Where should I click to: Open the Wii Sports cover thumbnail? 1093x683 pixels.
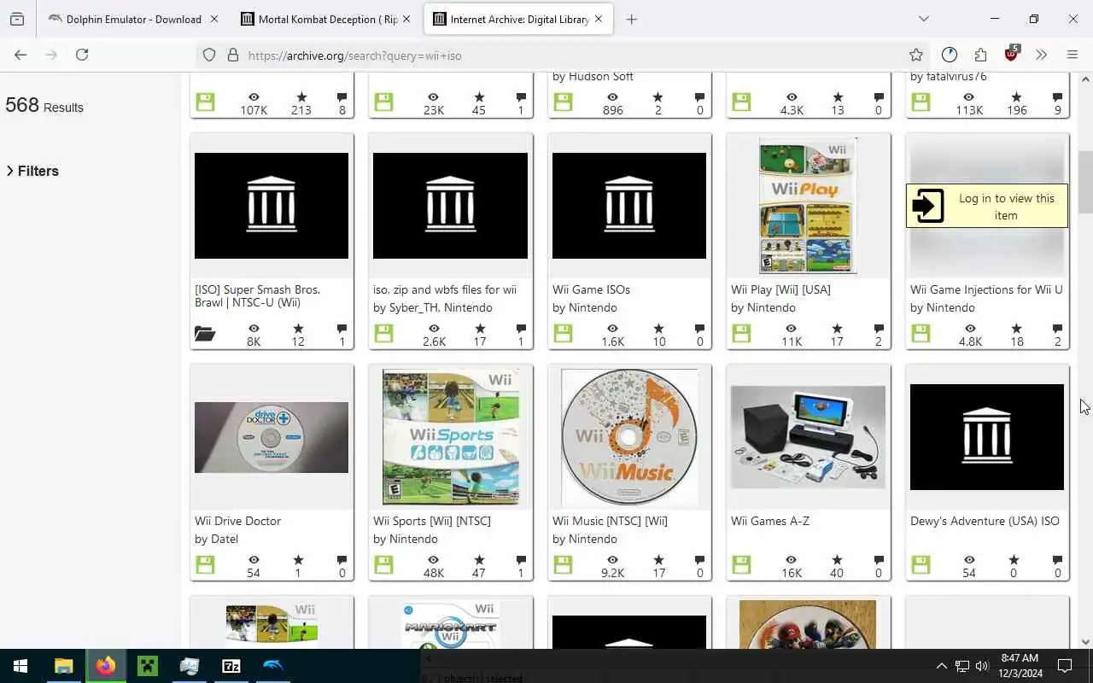point(451,437)
